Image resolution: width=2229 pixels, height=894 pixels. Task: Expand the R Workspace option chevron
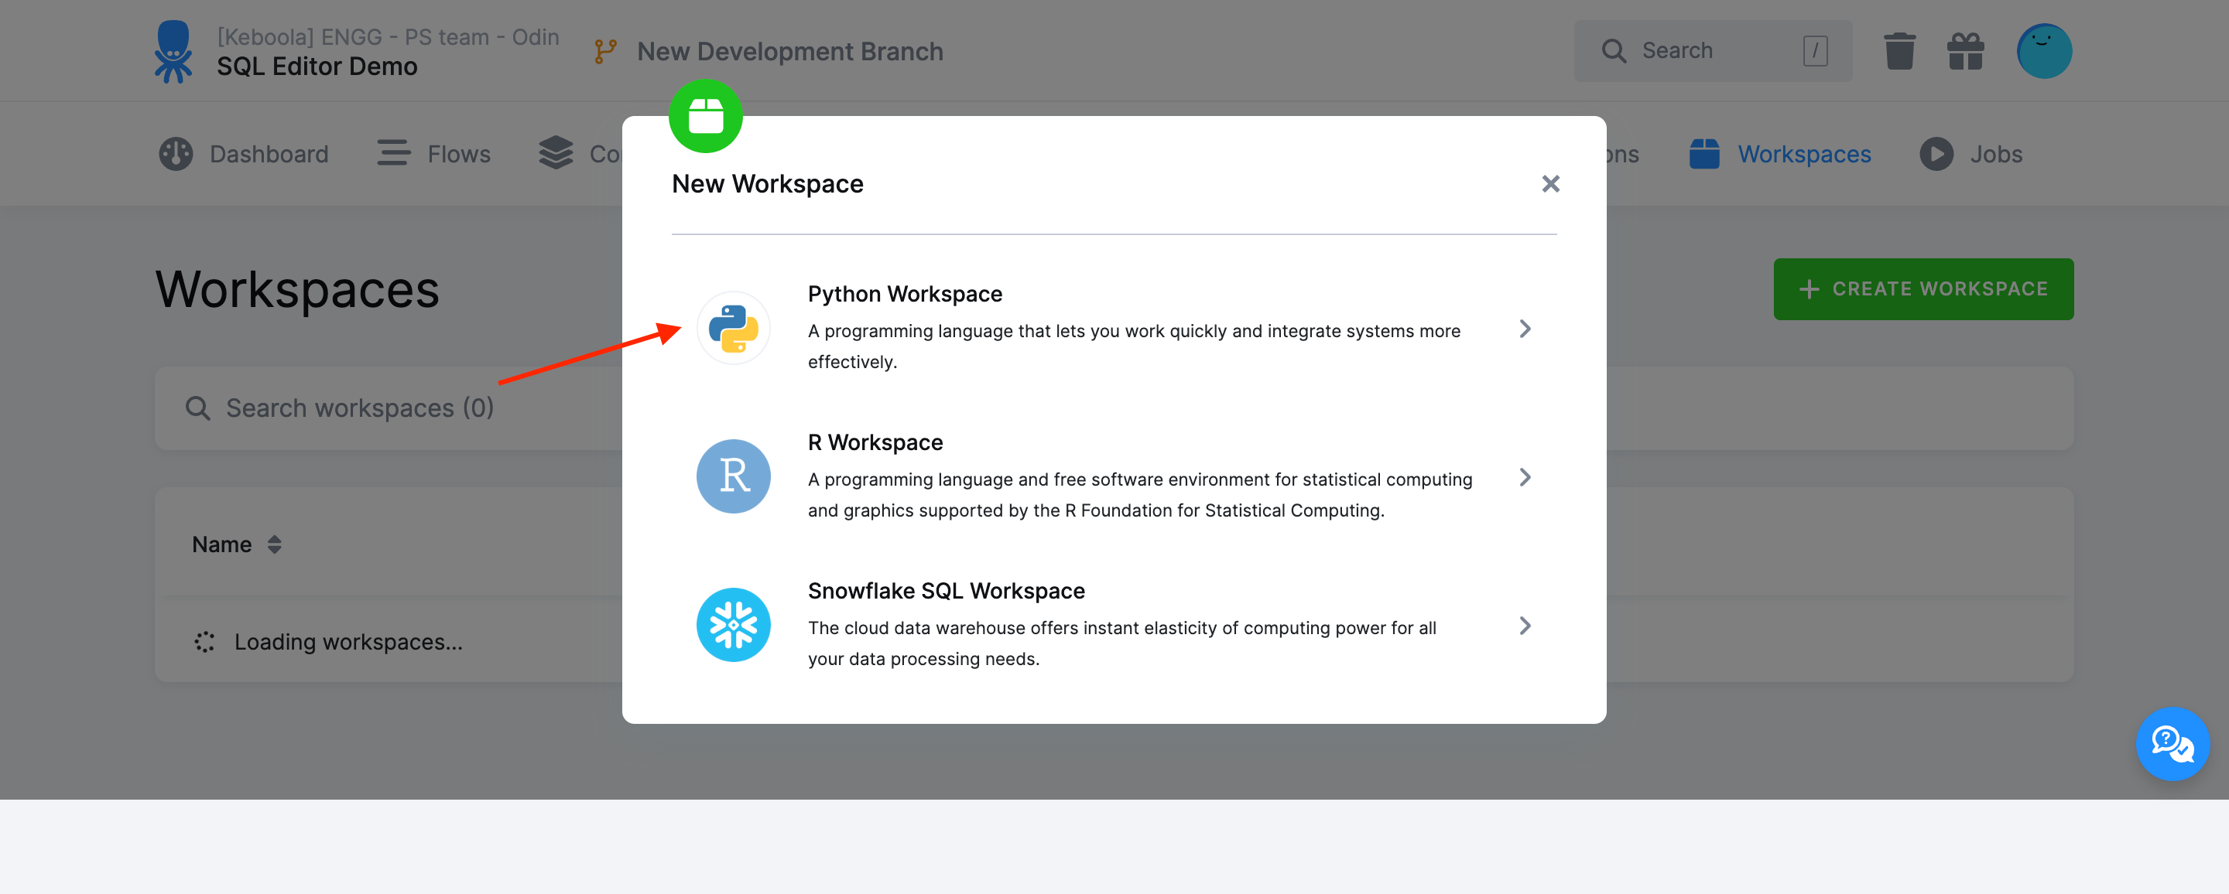click(x=1525, y=476)
